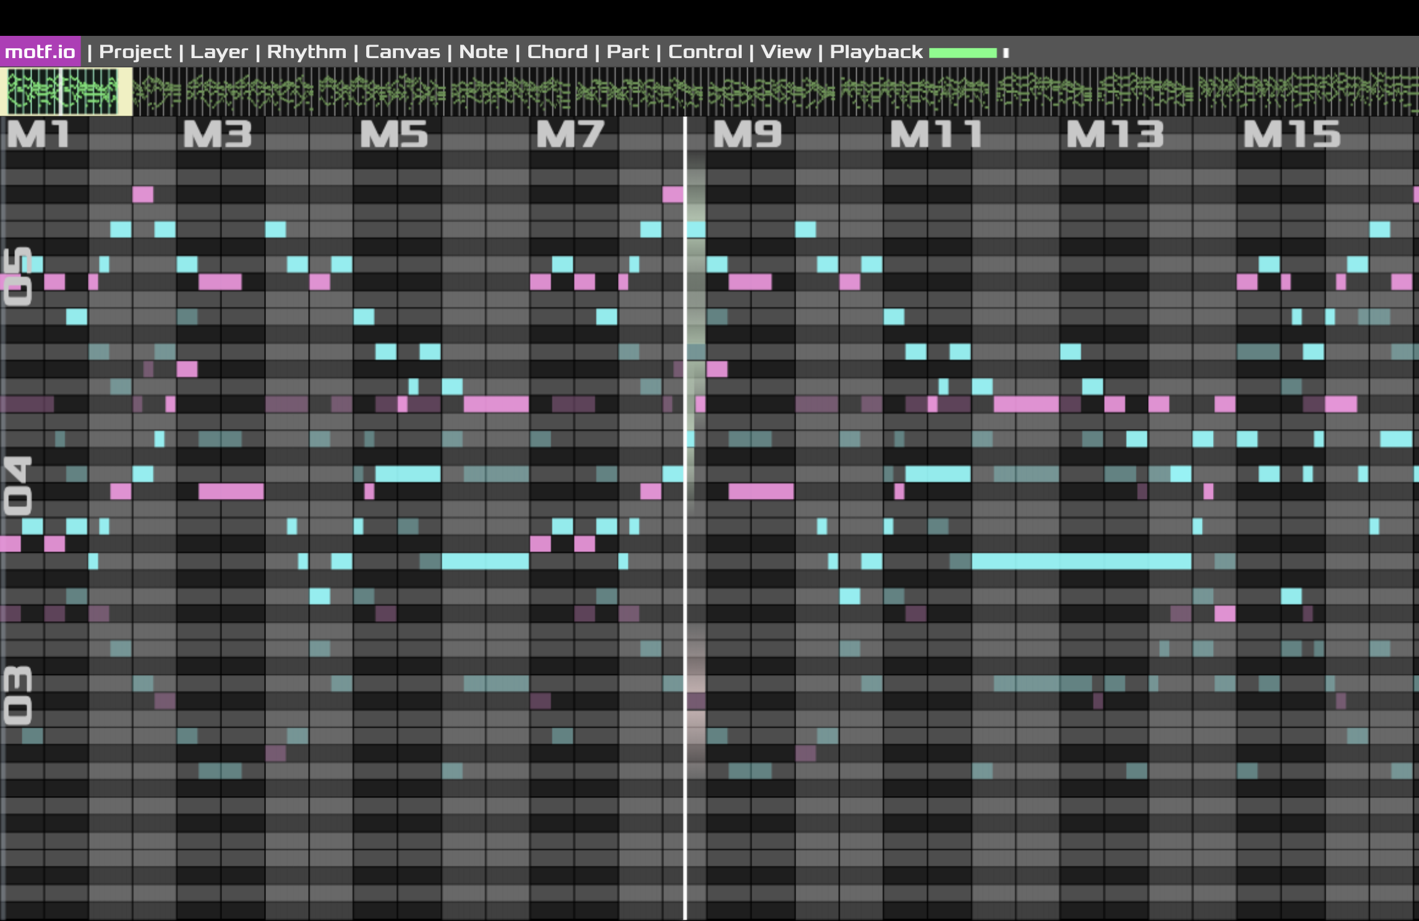Jump to measure M11 marker
1419x921 pixels.
coord(937,134)
